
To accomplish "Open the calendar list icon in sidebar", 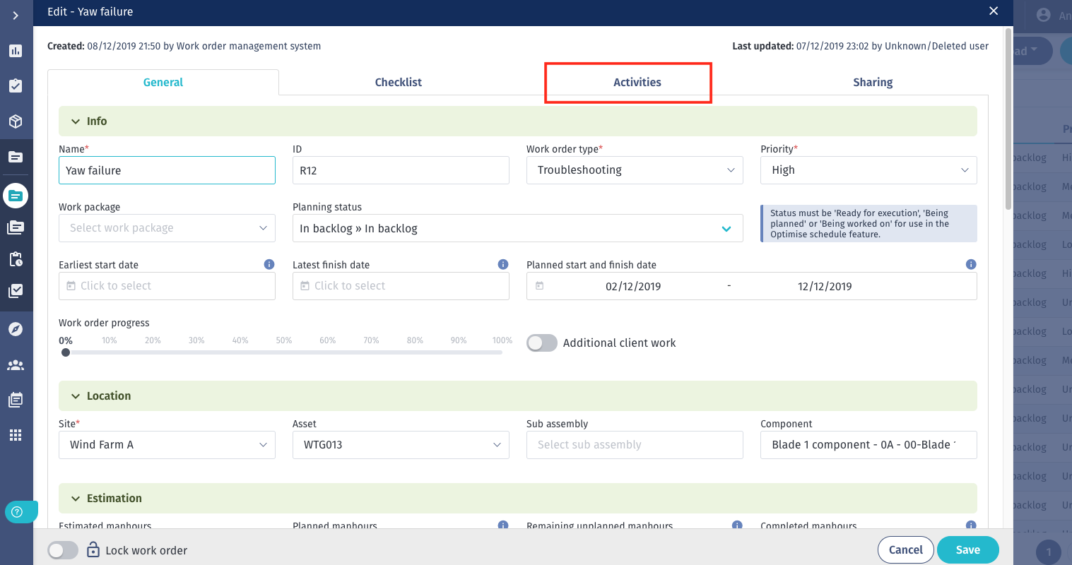I will [16, 400].
